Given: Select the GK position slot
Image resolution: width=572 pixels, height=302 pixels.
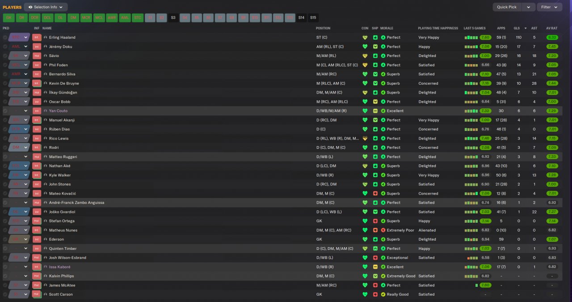Looking at the screenshot, I should (x=8, y=18).
